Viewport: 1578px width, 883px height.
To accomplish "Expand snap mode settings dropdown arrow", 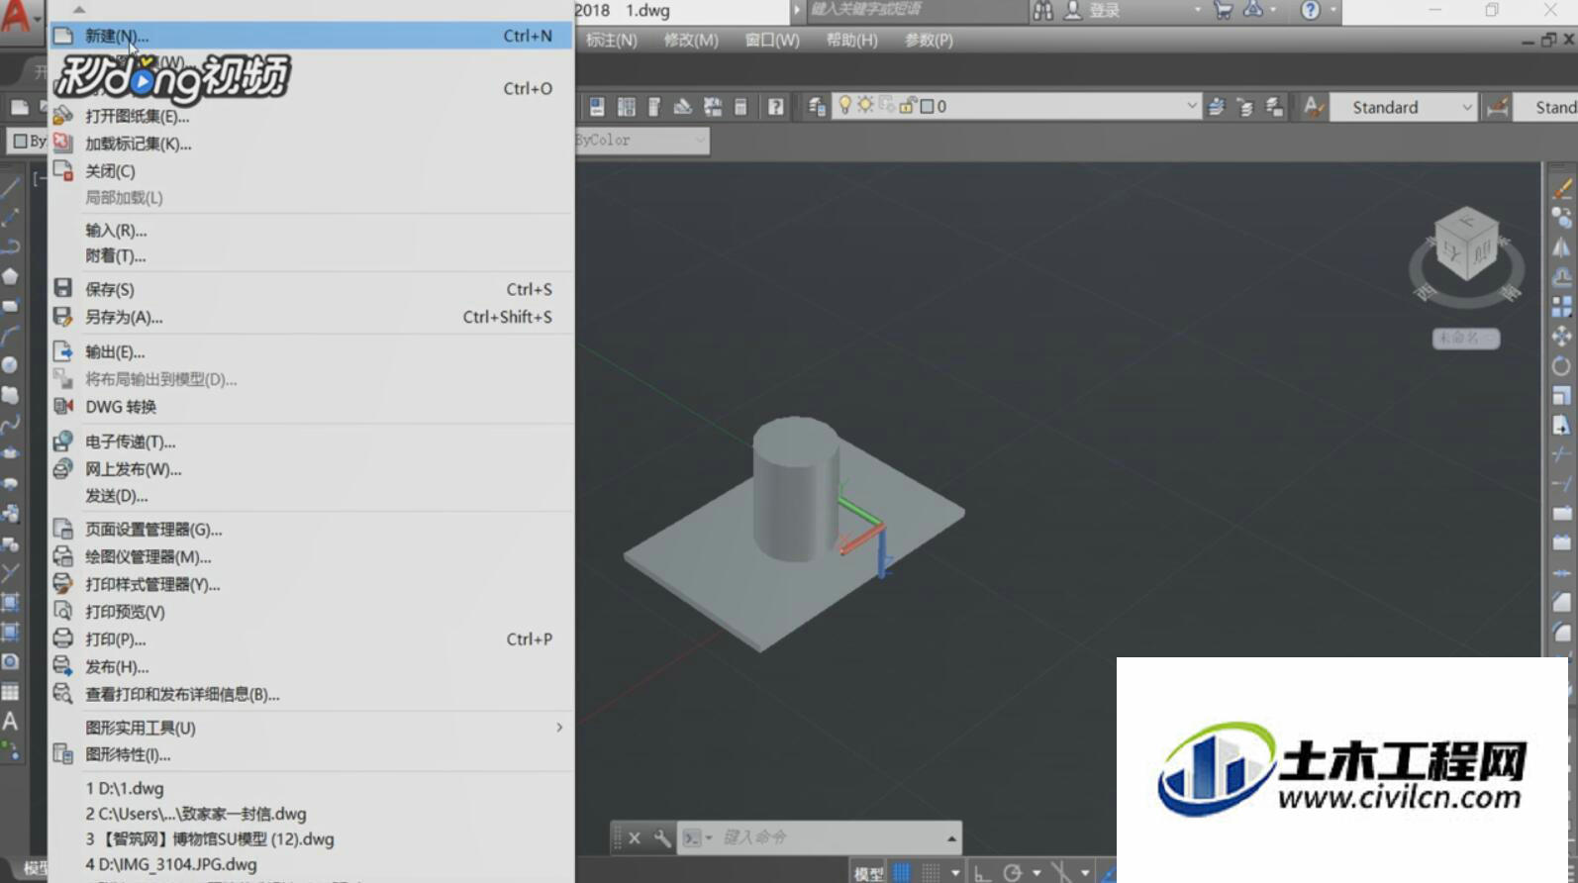I will (x=955, y=873).
